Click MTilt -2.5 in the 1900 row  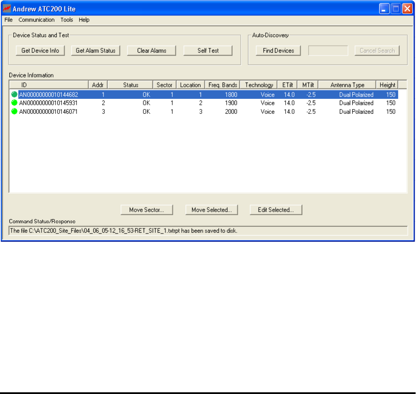click(311, 103)
